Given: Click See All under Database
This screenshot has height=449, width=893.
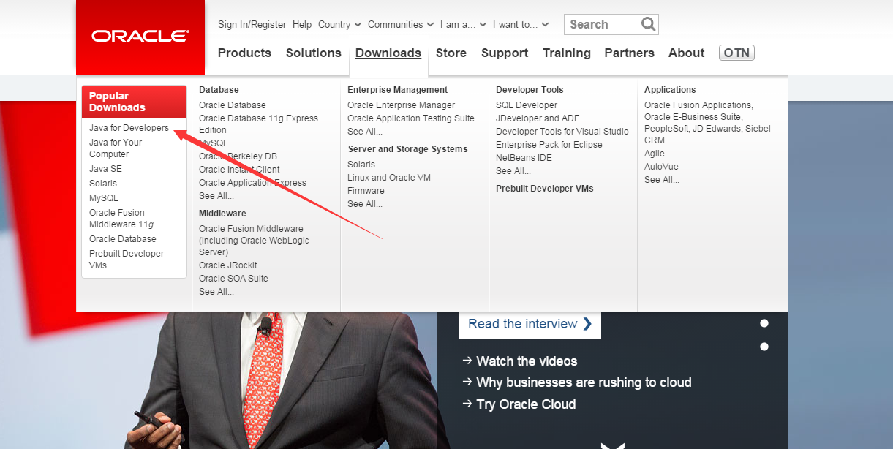Looking at the screenshot, I should [216, 196].
